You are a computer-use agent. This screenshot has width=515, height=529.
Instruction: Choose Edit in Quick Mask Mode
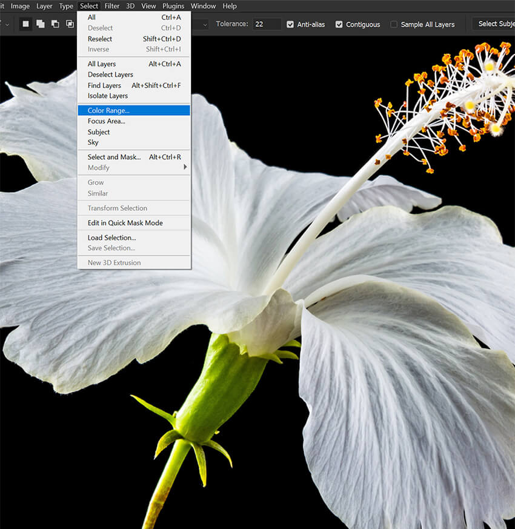coord(125,223)
